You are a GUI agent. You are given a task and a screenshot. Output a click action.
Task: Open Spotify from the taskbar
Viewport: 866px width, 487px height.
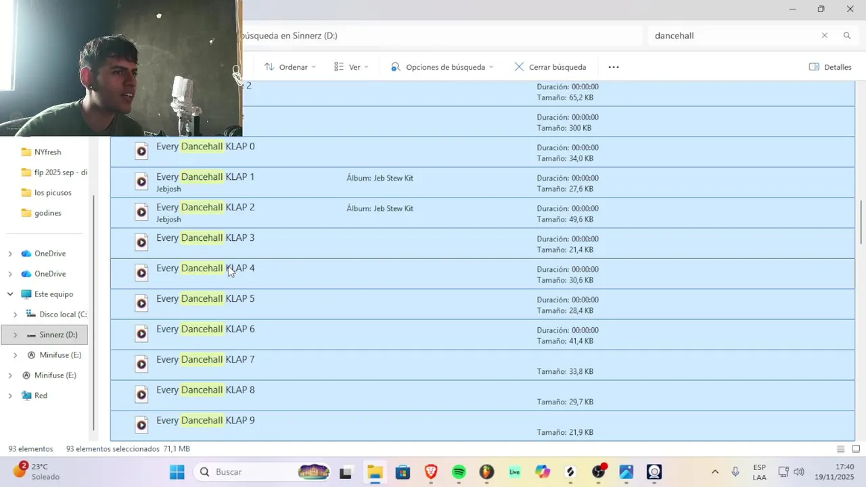[459, 471]
